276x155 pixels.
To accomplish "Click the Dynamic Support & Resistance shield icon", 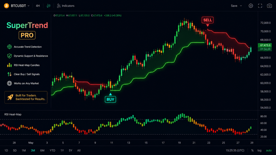I will [x=9, y=56].
